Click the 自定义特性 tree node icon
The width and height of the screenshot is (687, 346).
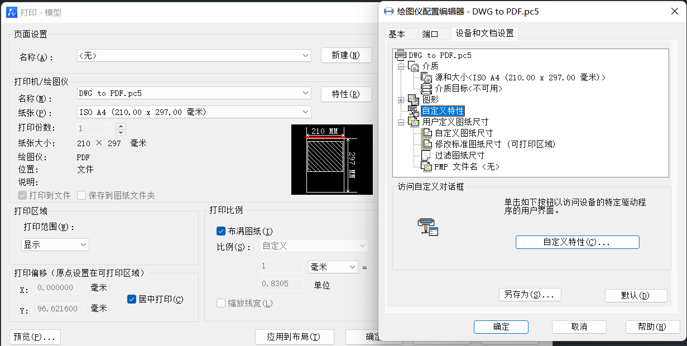(x=414, y=110)
